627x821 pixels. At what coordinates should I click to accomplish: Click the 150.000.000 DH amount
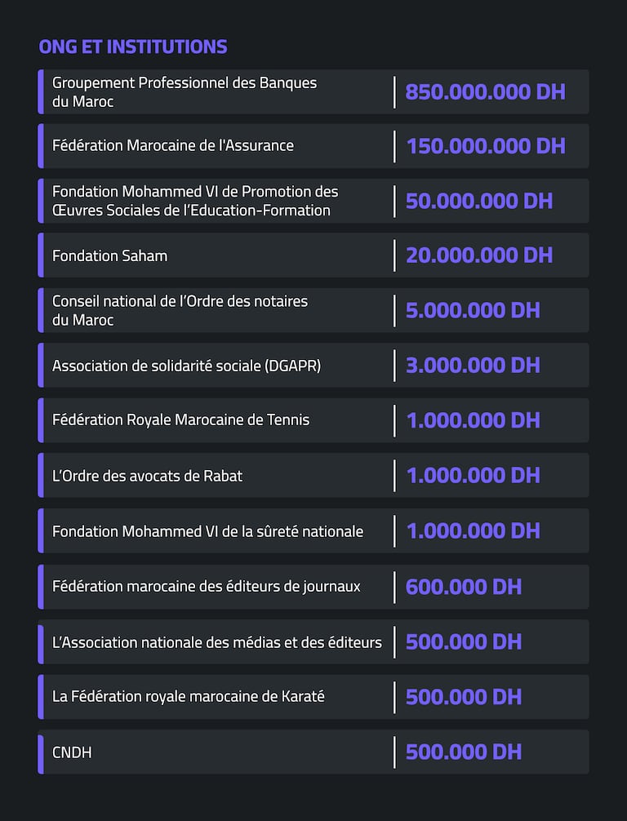(486, 146)
